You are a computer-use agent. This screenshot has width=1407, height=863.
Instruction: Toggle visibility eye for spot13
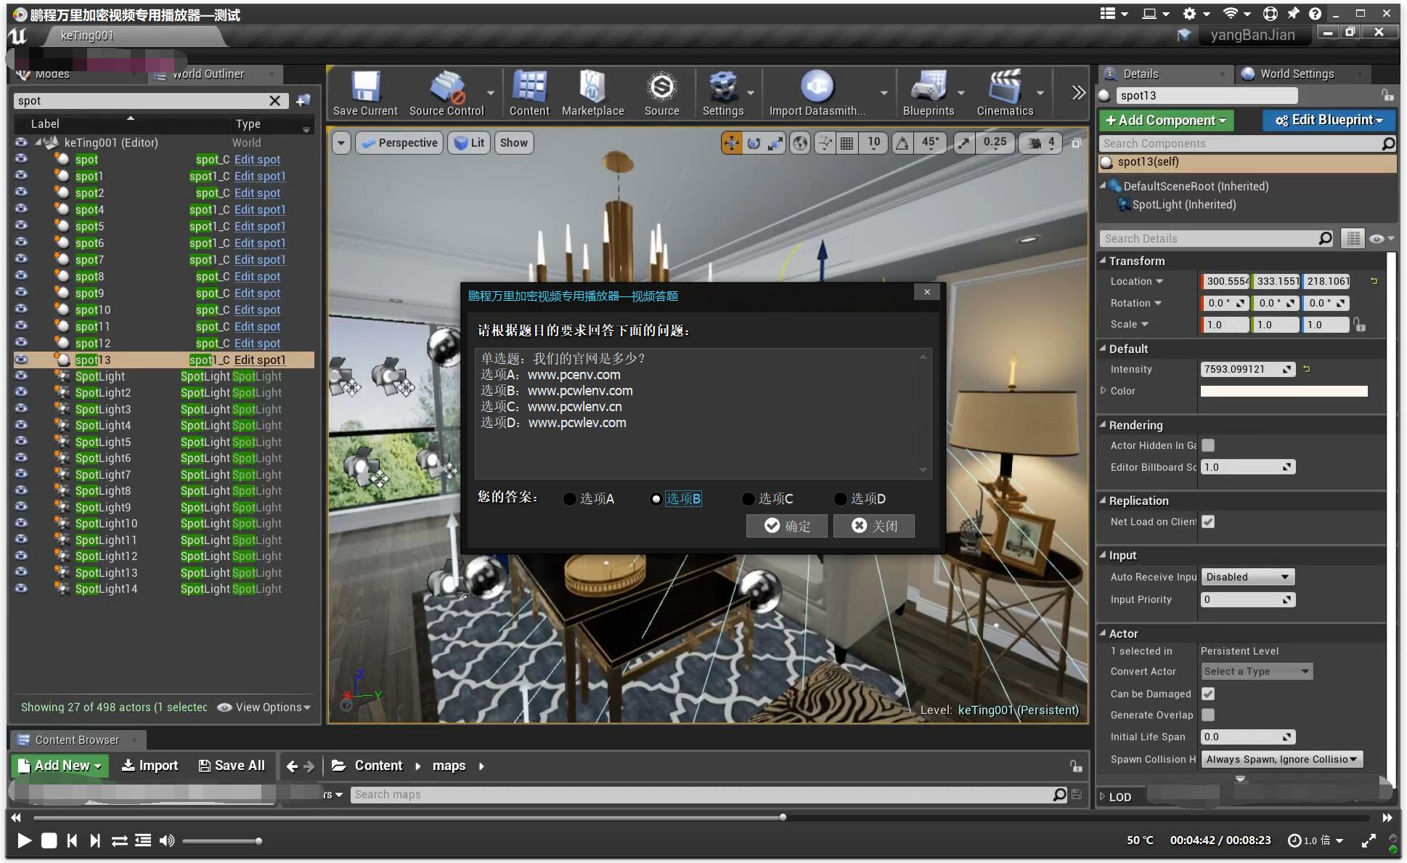click(x=21, y=360)
